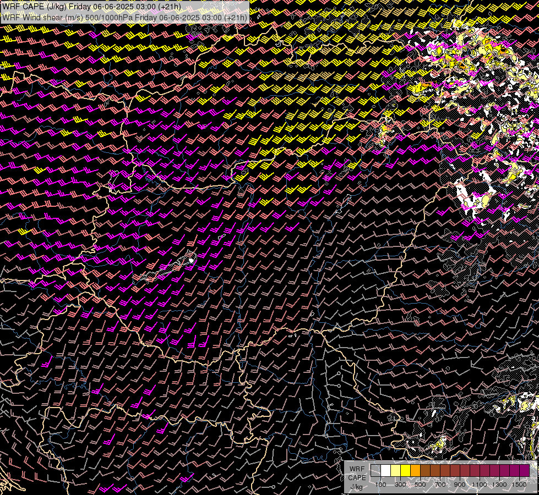Click the bright yellow legend swatch

point(406,470)
